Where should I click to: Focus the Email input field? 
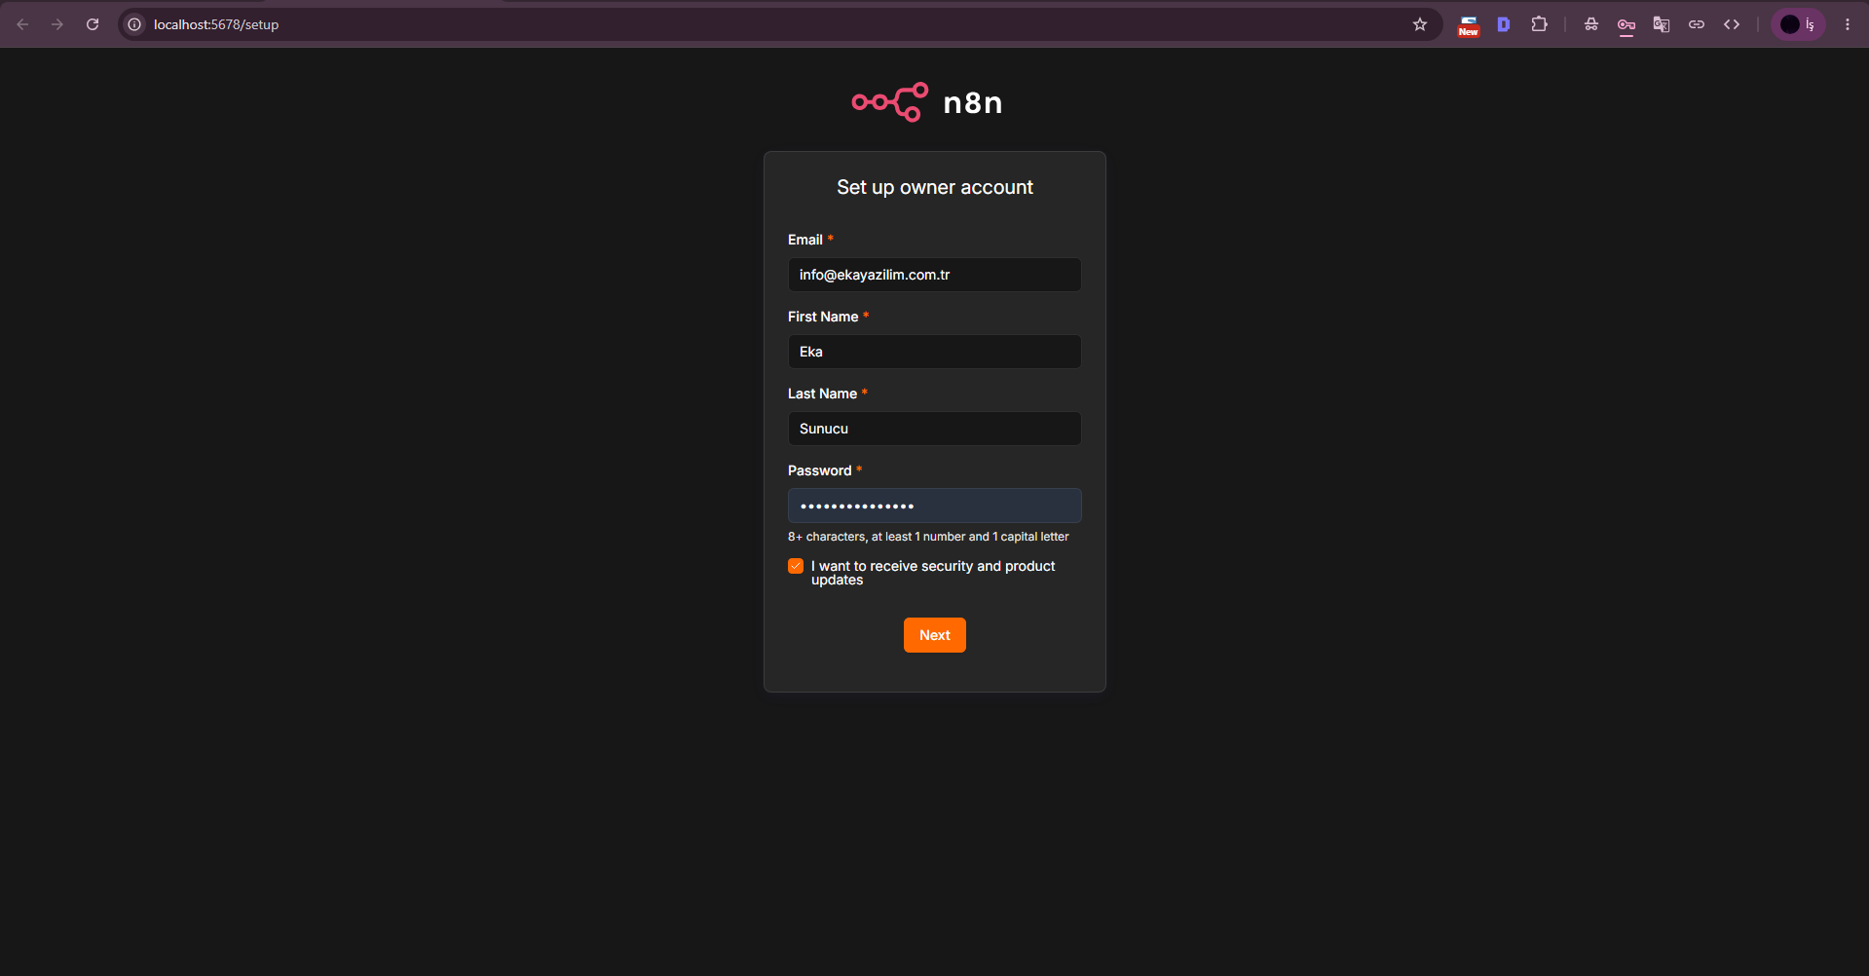point(934,275)
